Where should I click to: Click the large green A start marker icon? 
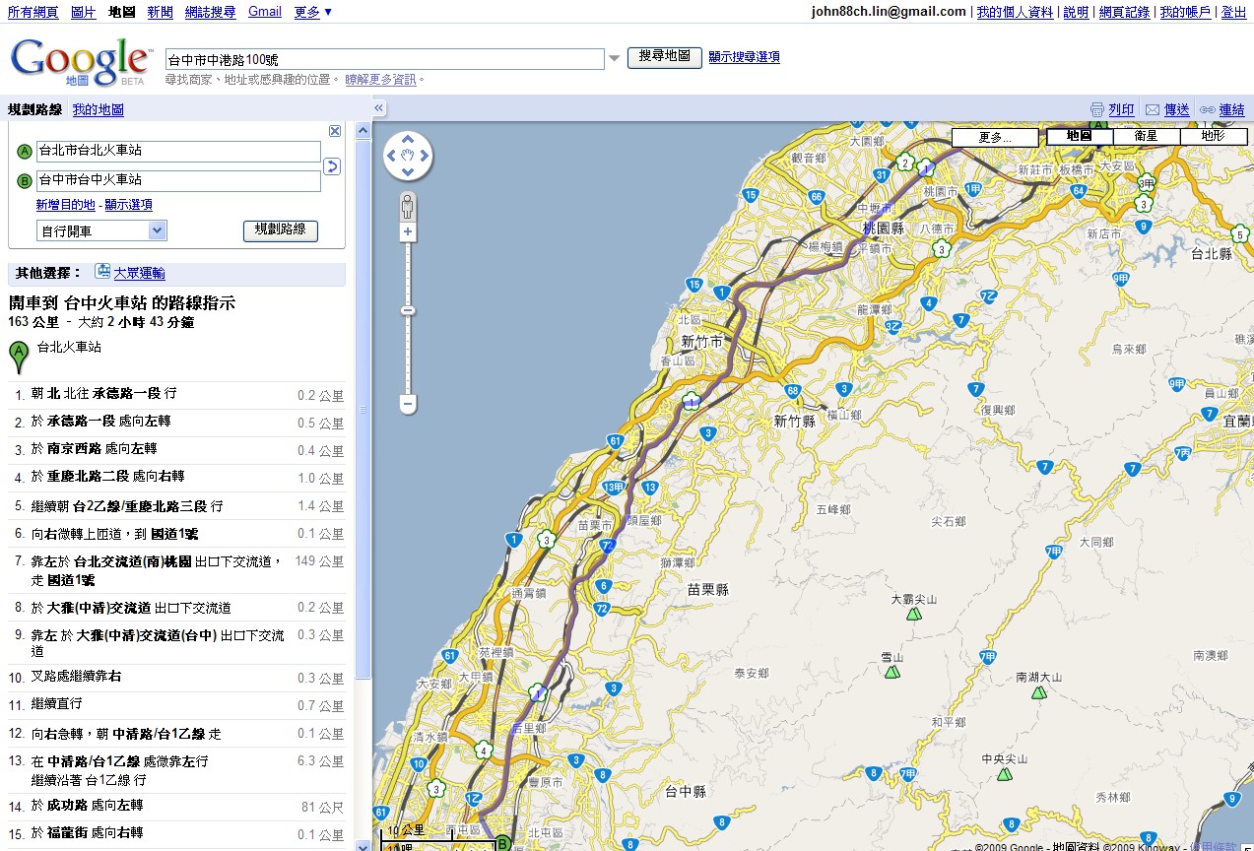click(19, 356)
